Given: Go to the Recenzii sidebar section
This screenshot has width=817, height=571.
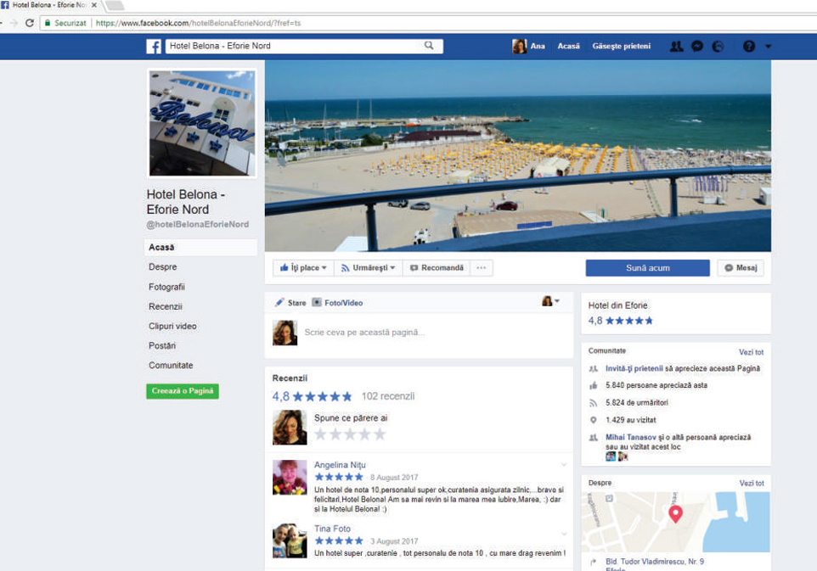Looking at the screenshot, I should 166,306.
